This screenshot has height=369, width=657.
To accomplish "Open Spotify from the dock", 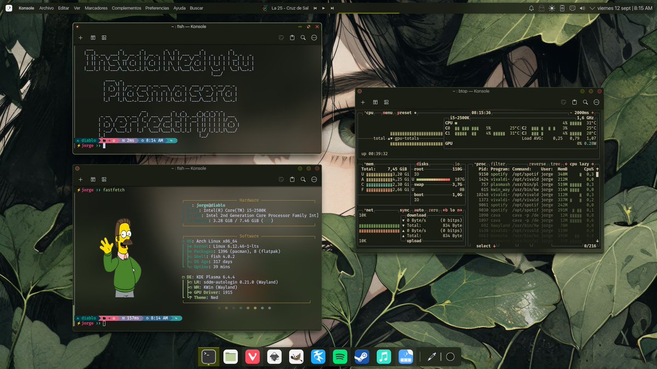I will (x=339, y=357).
